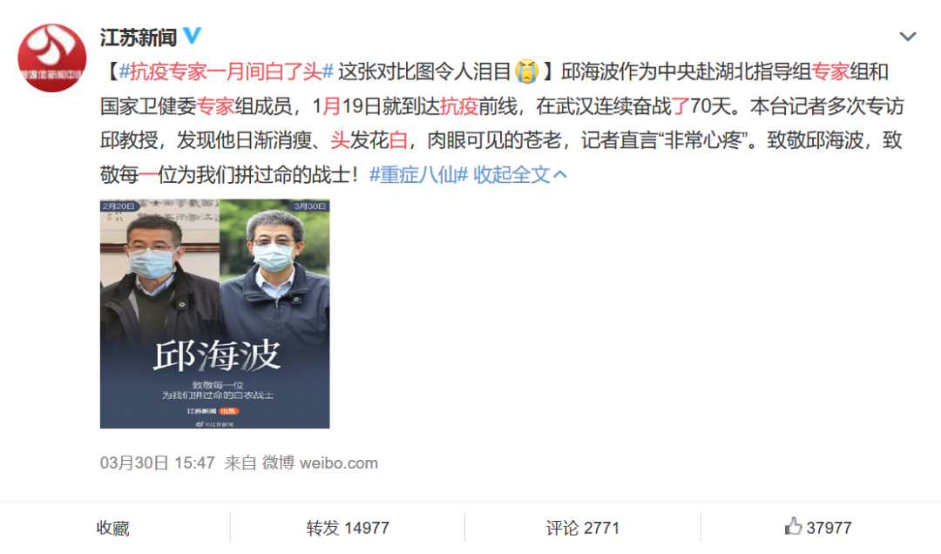The height and width of the screenshot is (554, 941).
Task: Open the post timestamp 03月30日 15:47
Action: 157,463
